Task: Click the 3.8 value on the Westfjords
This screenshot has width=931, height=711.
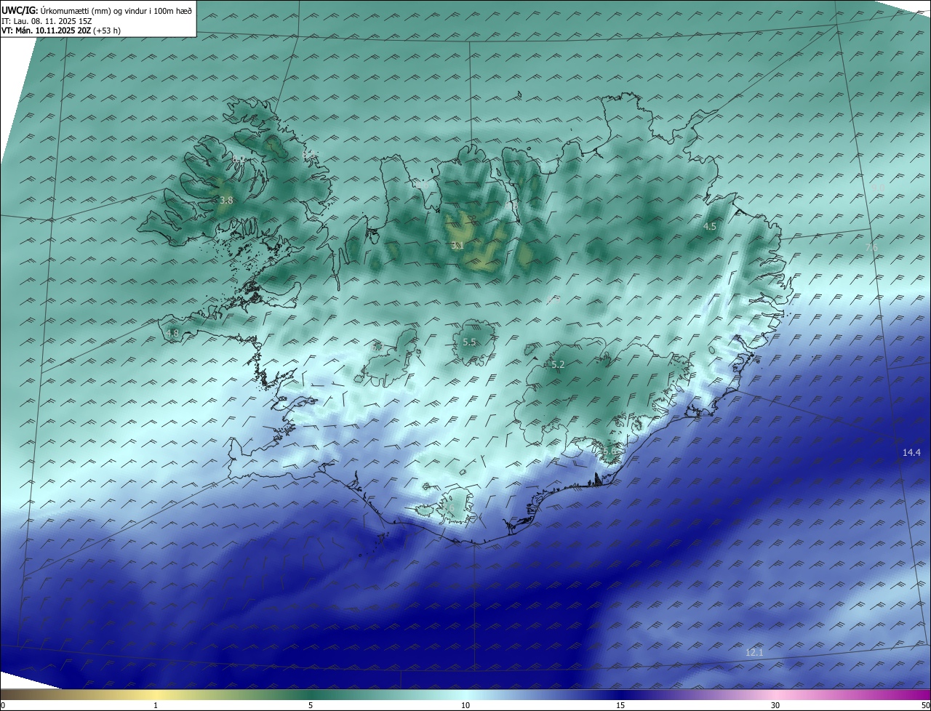Action: coord(226,200)
